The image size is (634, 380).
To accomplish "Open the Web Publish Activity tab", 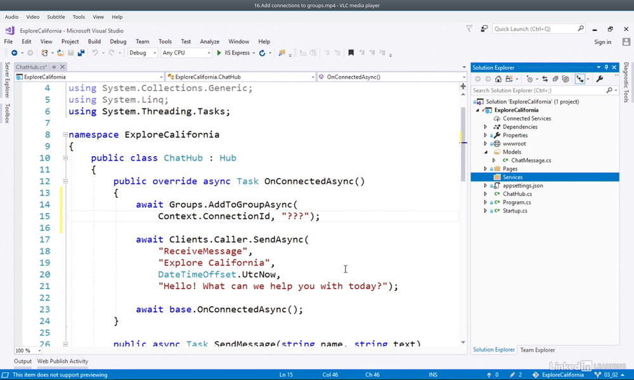I will 63,362.
